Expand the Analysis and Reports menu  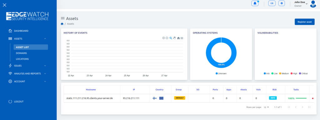click(27, 74)
